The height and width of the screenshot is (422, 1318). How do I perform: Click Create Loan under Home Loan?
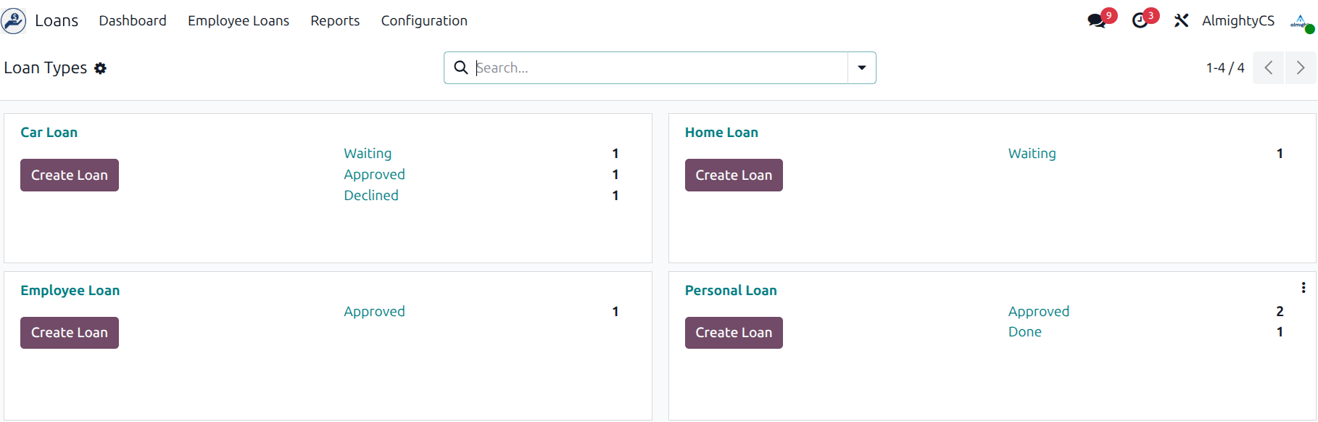(734, 175)
